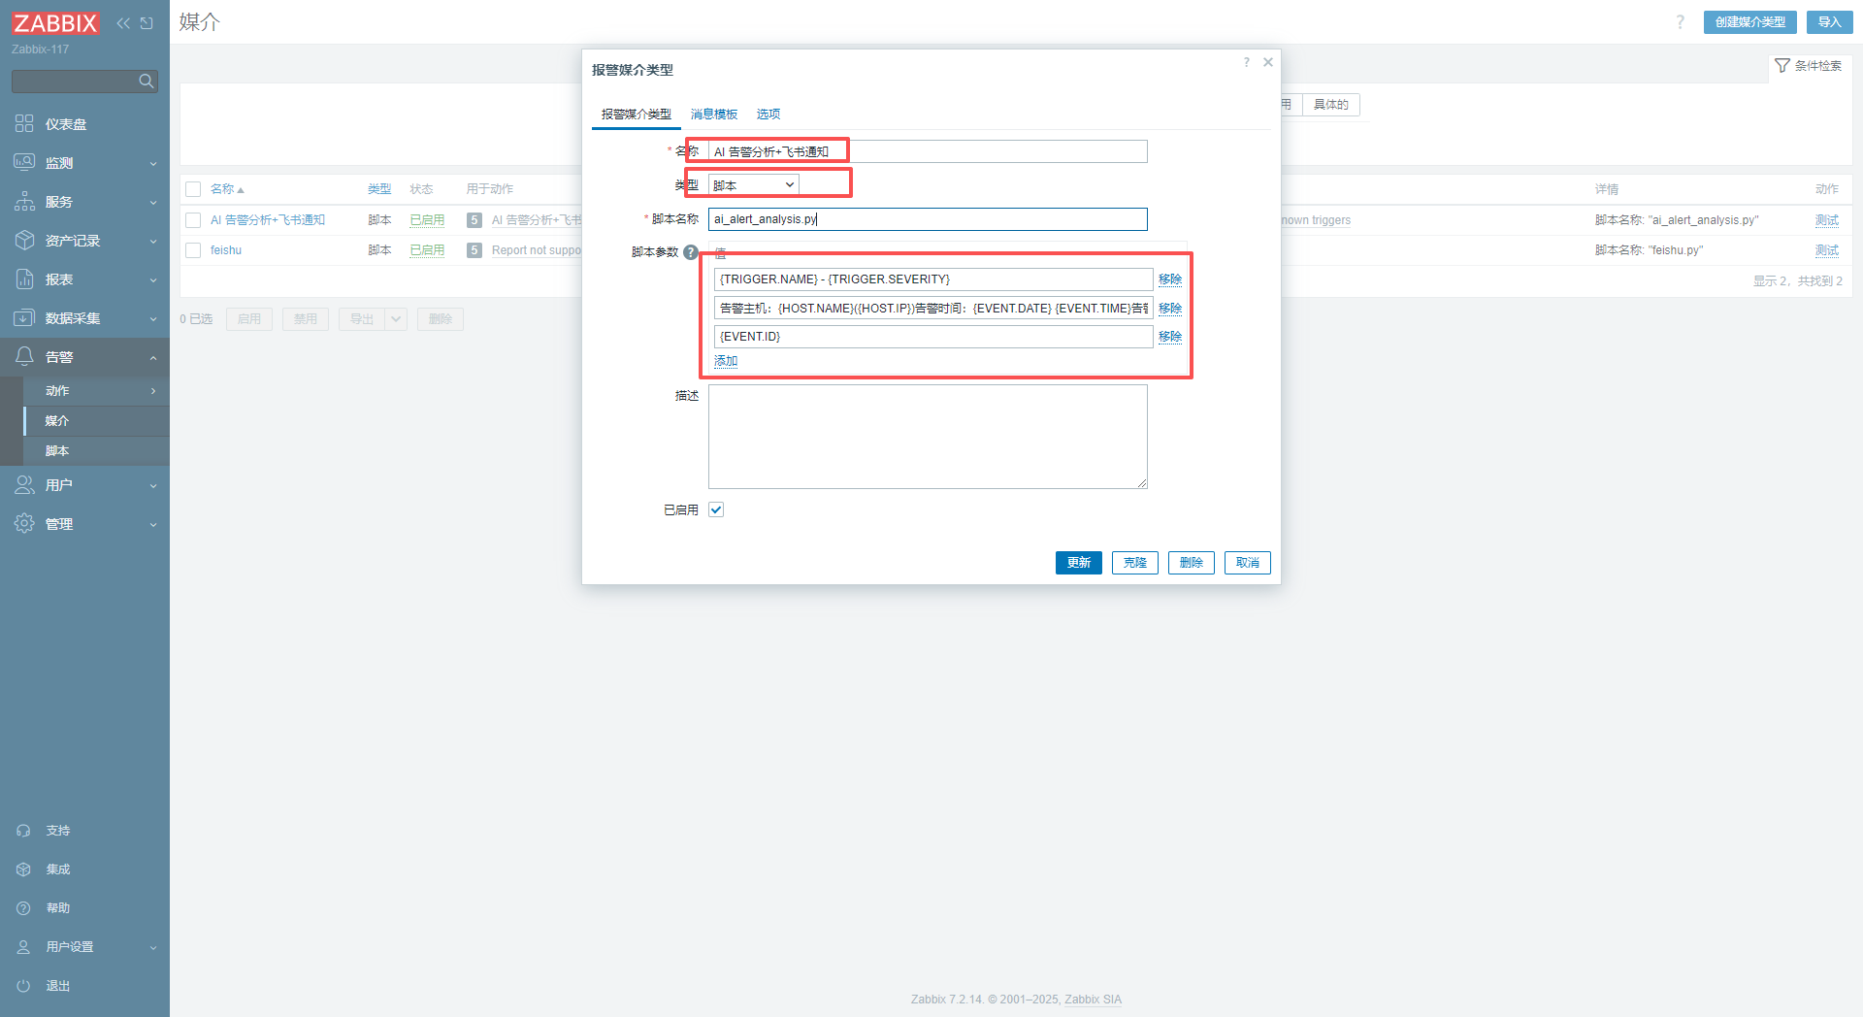Image resolution: width=1863 pixels, height=1017 pixels.
Task: Click the 更新 update button
Action: (1079, 563)
